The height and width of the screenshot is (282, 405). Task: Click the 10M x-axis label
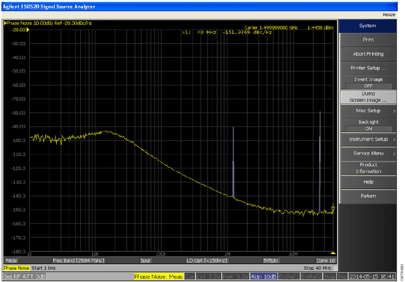click(293, 254)
